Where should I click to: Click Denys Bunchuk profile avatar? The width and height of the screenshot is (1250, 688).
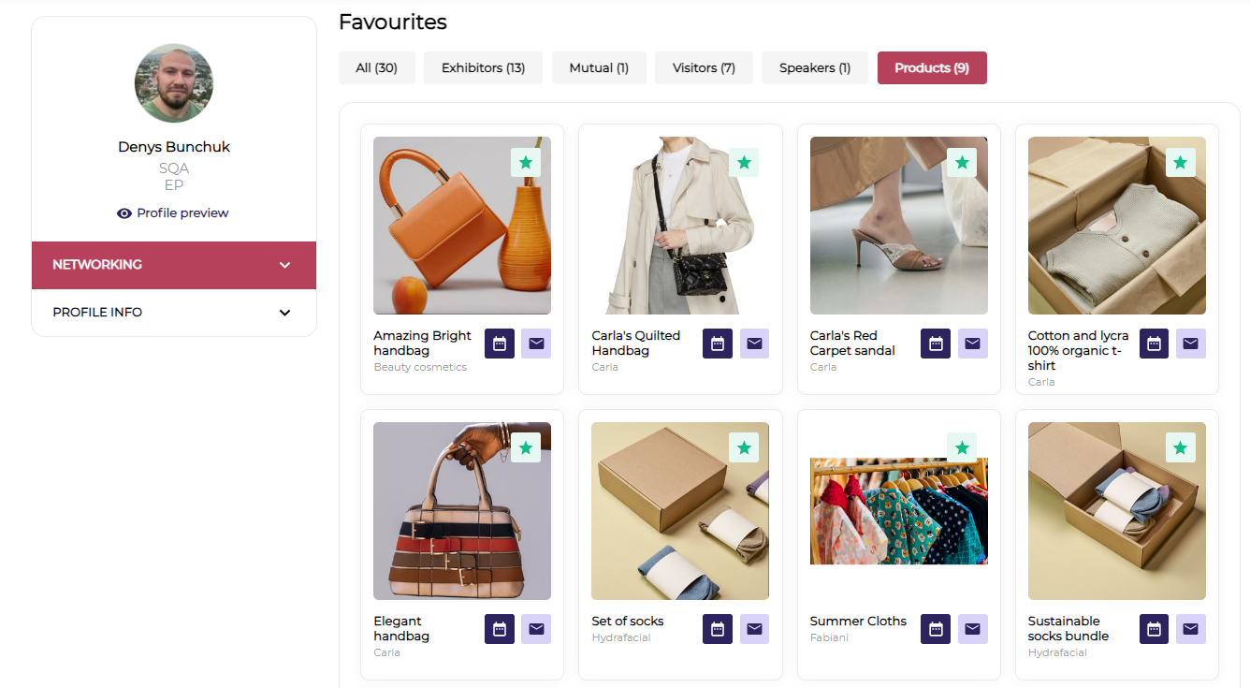(174, 83)
